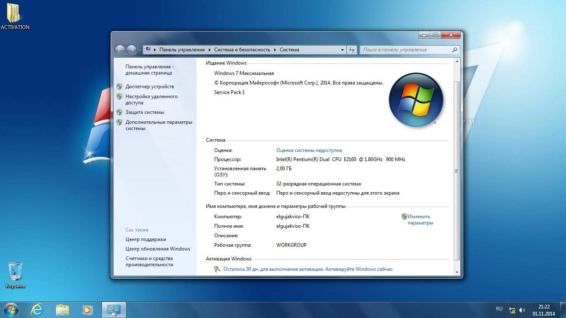Image resolution: width=566 pixels, height=318 pixels.
Task: Click shield icon beside Дополнительные параметры системы
Action: coord(119,122)
